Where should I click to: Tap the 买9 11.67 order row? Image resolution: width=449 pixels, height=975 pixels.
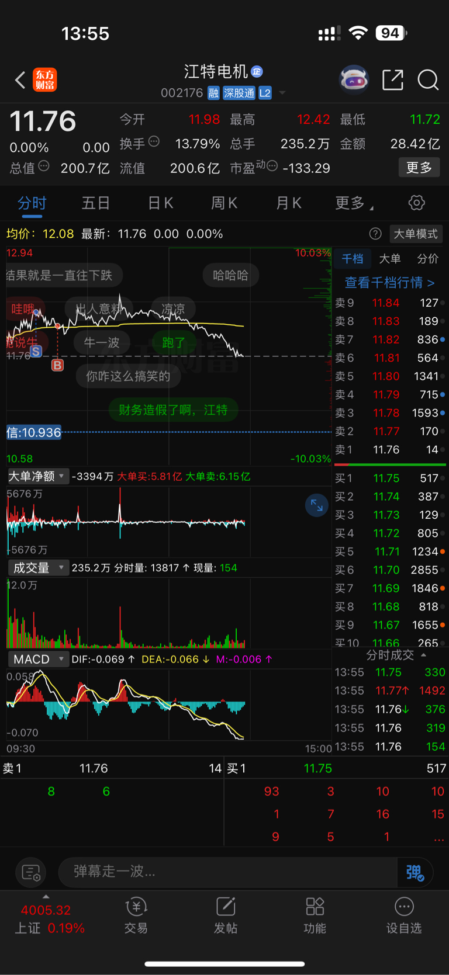point(390,625)
